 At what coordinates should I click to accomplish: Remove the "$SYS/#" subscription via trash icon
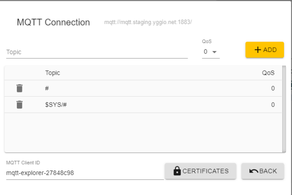click(19, 105)
